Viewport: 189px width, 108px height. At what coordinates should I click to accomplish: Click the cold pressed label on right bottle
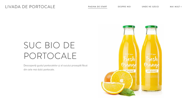tap(152, 71)
